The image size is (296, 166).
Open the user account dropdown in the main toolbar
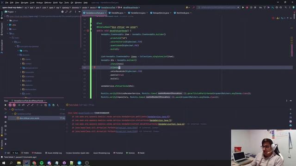187,7
